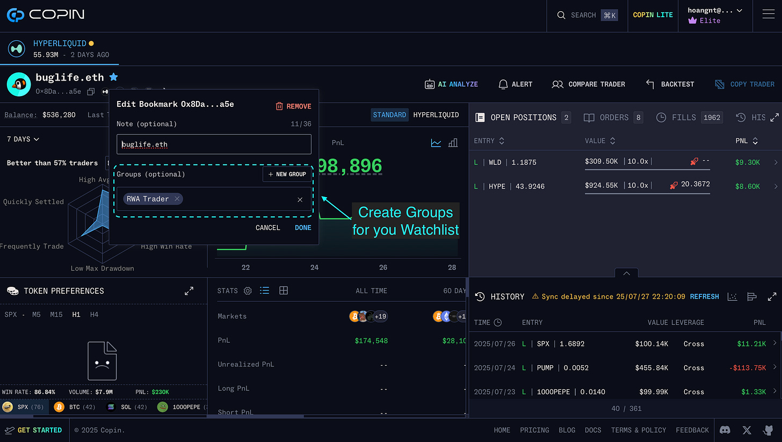The width and height of the screenshot is (782, 442).
Task: Copy the 0x8Da...a5e address
Action: (91, 92)
